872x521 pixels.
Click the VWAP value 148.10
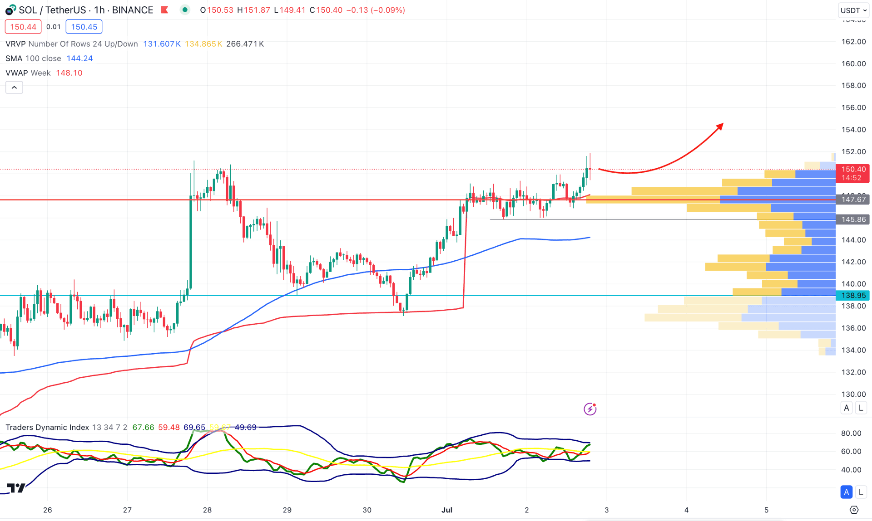(69, 73)
